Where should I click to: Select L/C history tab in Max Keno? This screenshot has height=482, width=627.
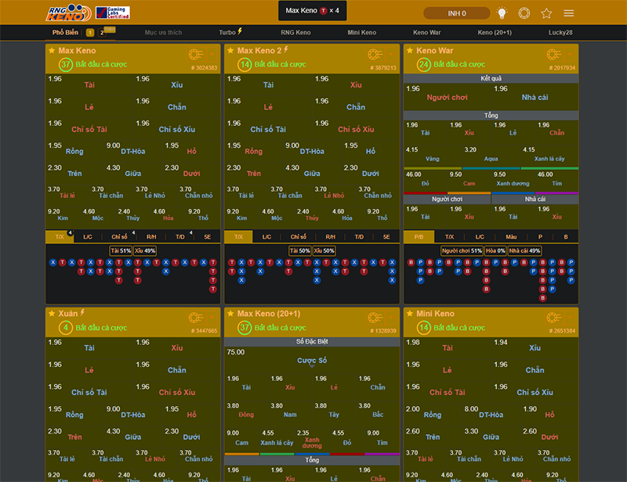pos(88,237)
